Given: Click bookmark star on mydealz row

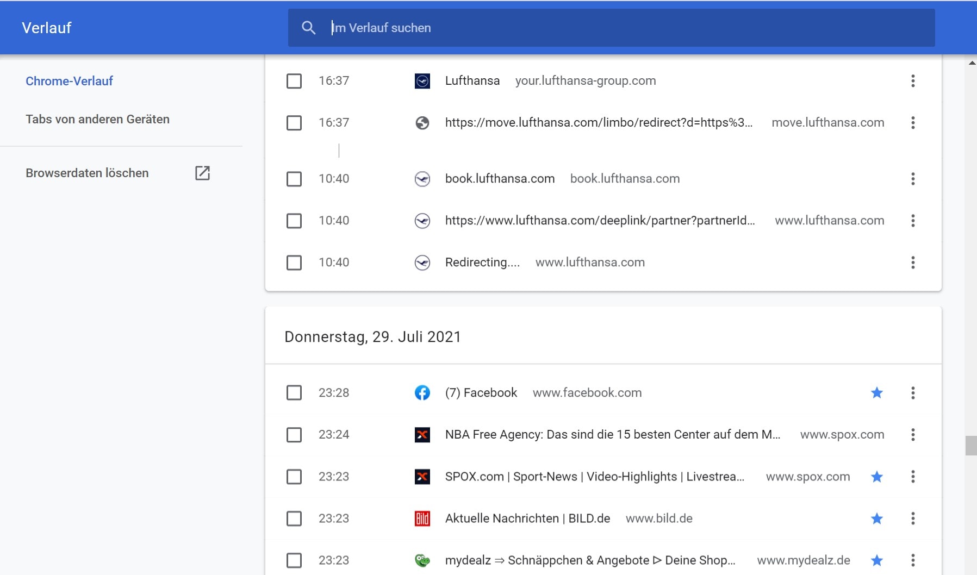Looking at the screenshot, I should coord(876,560).
